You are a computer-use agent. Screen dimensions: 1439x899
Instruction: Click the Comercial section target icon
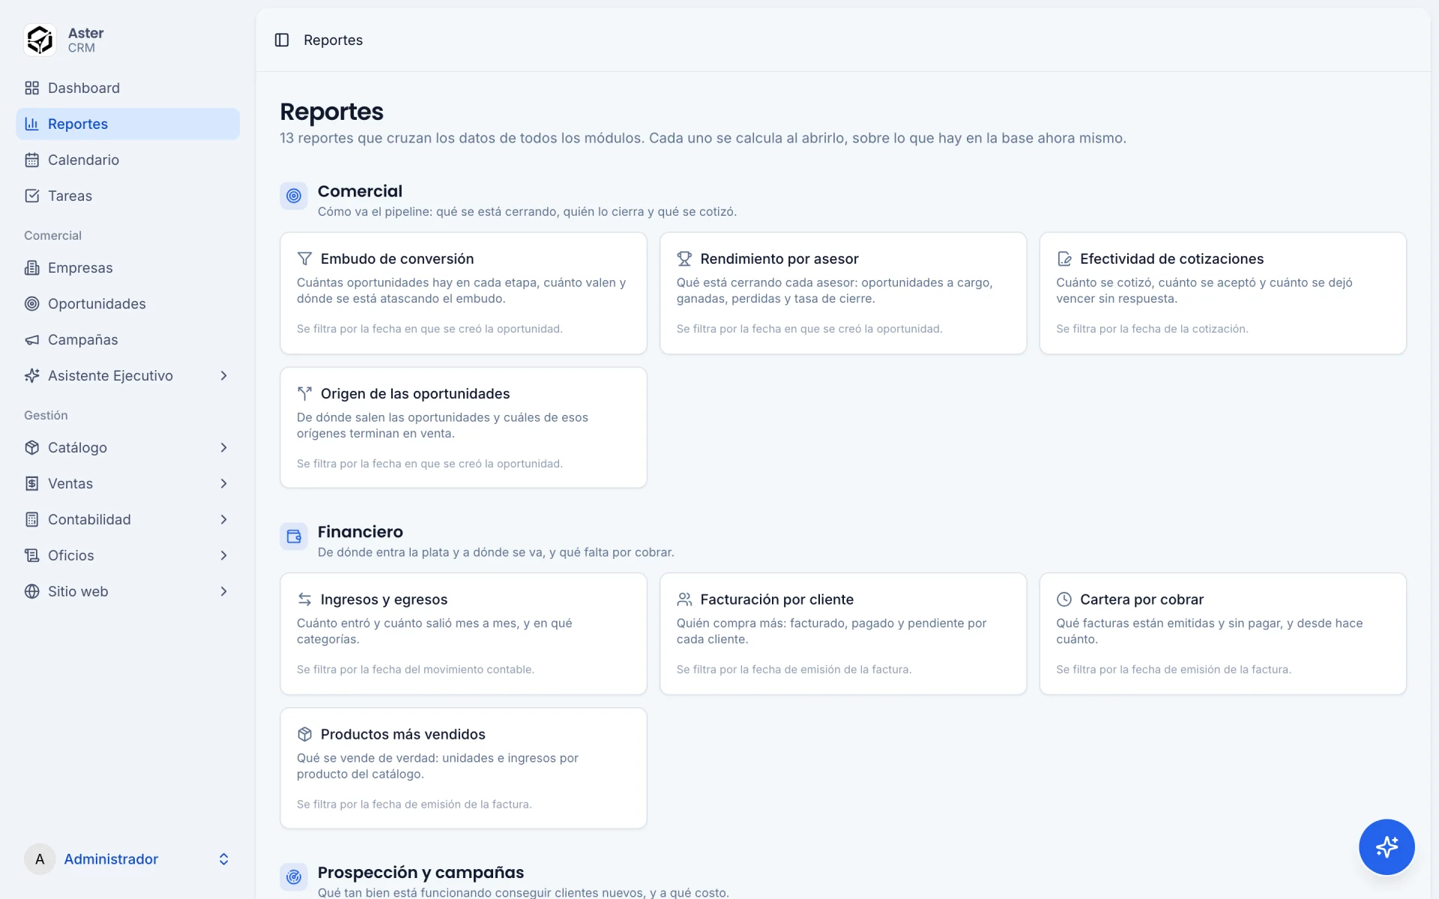[294, 196]
